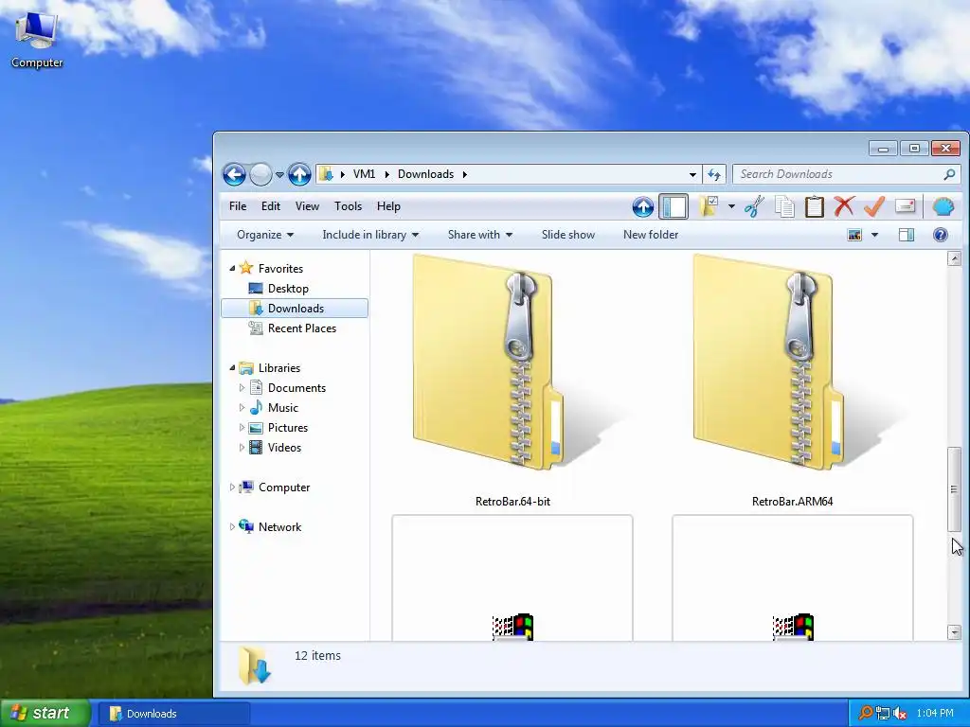Click the Start button on taskbar
970x727 pixels.
pyautogui.click(x=44, y=714)
